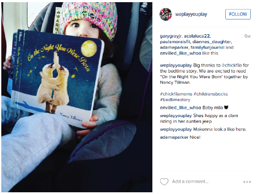Open the #bedtimestory hashtag
This screenshot has width=262, height=194.
click(175, 100)
